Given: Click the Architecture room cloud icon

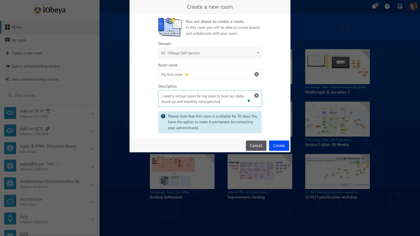Looking at the screenshot, I should click(x=10, y=201).
